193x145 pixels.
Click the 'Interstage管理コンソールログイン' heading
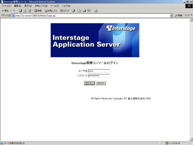(x=95, y=63)
